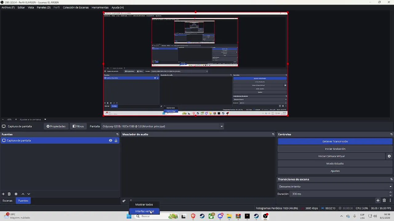Click Iniciar Grabación button
The image size is (394, 221).
tap(335, 149)
